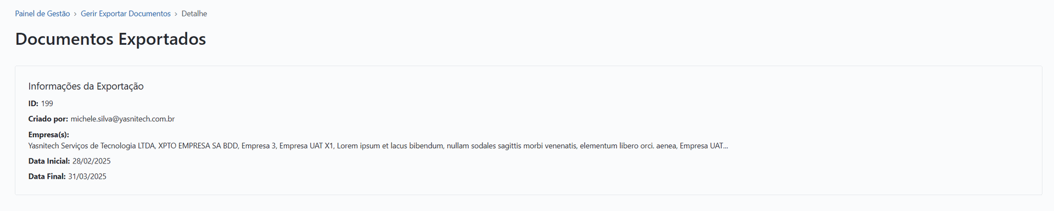The image size is (1054, 211).
Task: Click the Data Final label
Action: pos(47,177)
